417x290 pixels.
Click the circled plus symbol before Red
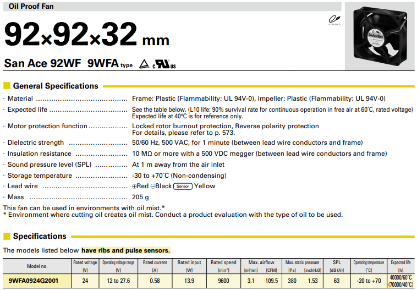pos(135,187)
